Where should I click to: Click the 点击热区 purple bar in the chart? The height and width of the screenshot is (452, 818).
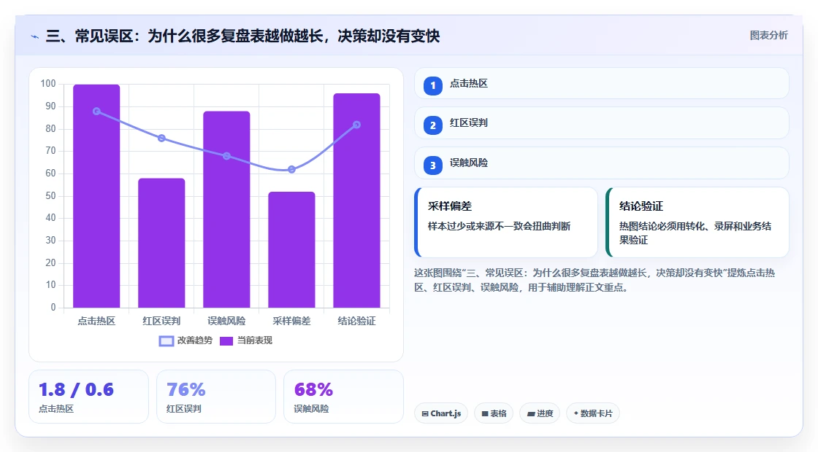click(96, 196)
